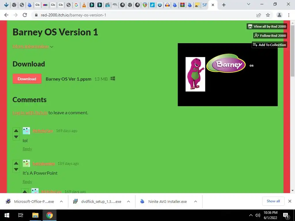Open the volume speaker control
This screenshot has height=221, width=295.
[258, 215]
